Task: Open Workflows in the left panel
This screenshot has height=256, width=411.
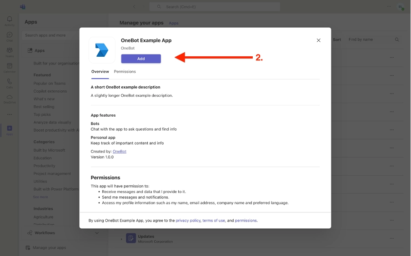Action: tap(45, 233)
